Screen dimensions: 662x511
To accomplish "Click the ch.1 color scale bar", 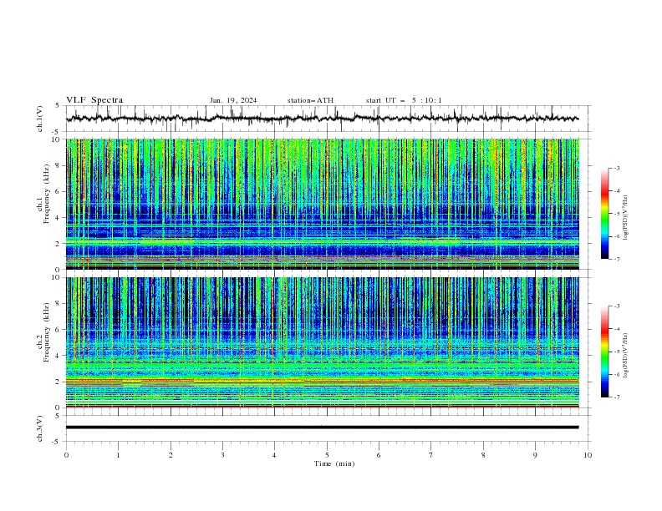I will coord(605,214).
